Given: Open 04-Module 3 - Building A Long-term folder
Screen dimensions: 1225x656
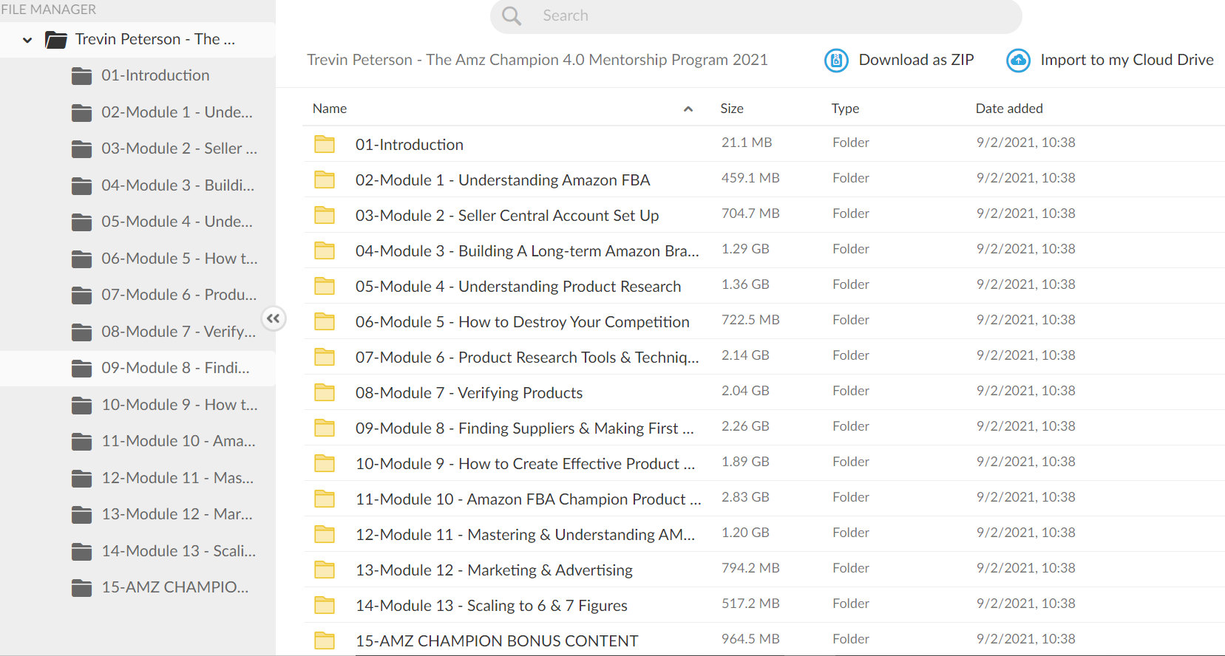Looking at the screenshot, I should [x=527, y=251].
